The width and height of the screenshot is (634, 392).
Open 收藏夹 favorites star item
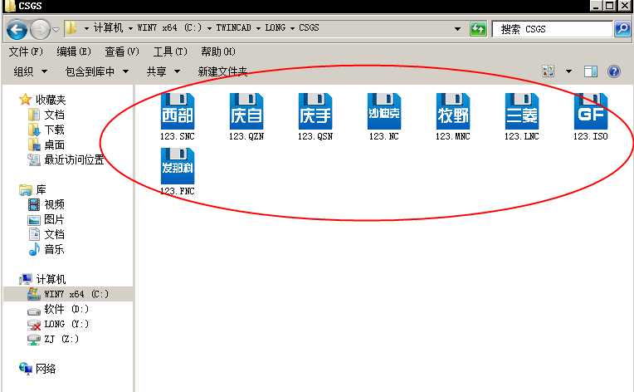42,100
